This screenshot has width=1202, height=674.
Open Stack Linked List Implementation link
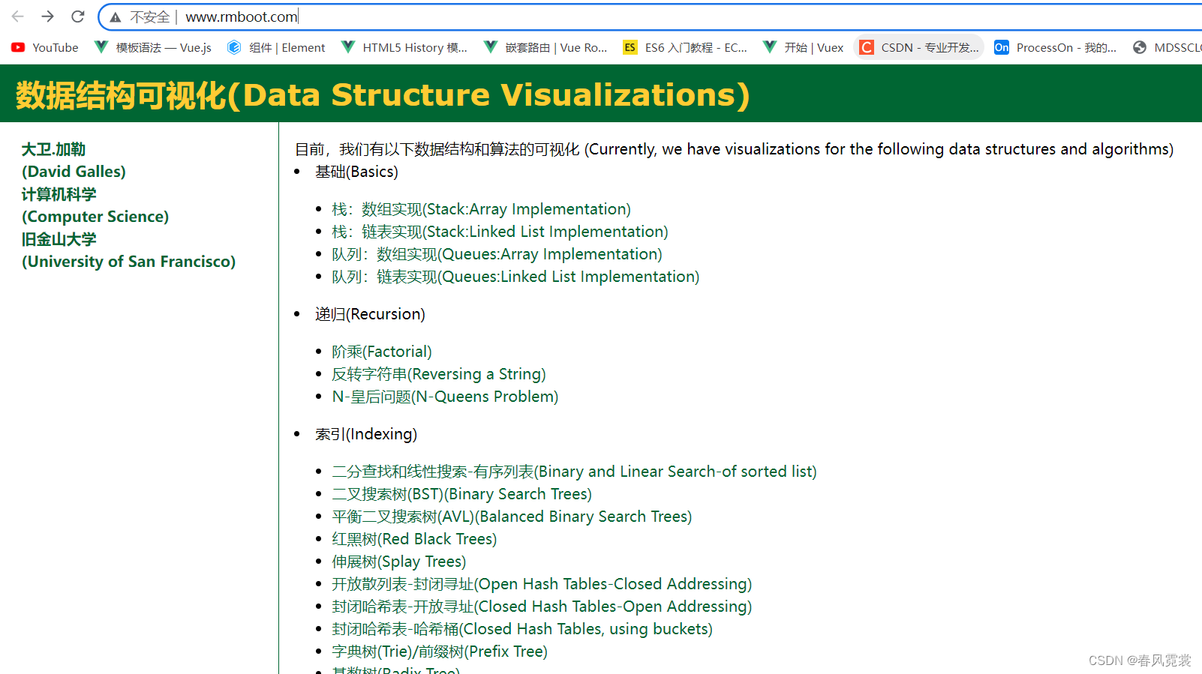[x=500, y=232]
